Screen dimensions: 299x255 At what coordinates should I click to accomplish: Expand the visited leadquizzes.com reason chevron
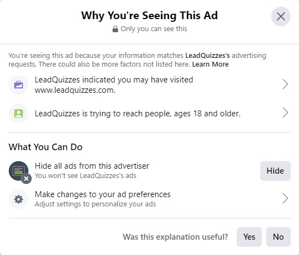coord(285,84)
